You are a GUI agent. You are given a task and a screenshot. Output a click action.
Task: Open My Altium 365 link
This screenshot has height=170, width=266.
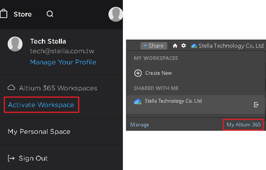(243, 125)
